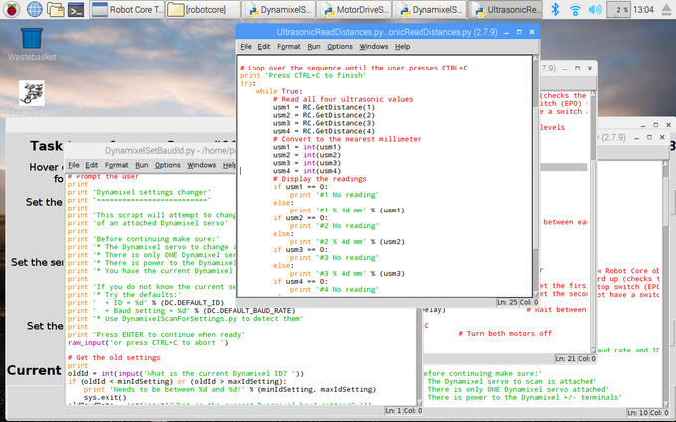The height and width of the screenshot is (422, 676).
Task: Click the Bluetooth tray icon
Action: 554,10
